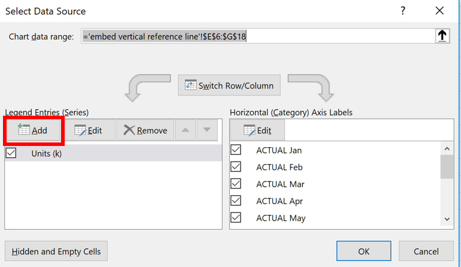Confirm with the OK button
The width and height of the screenshot is (461, 267).
click(x=364, y=251)
